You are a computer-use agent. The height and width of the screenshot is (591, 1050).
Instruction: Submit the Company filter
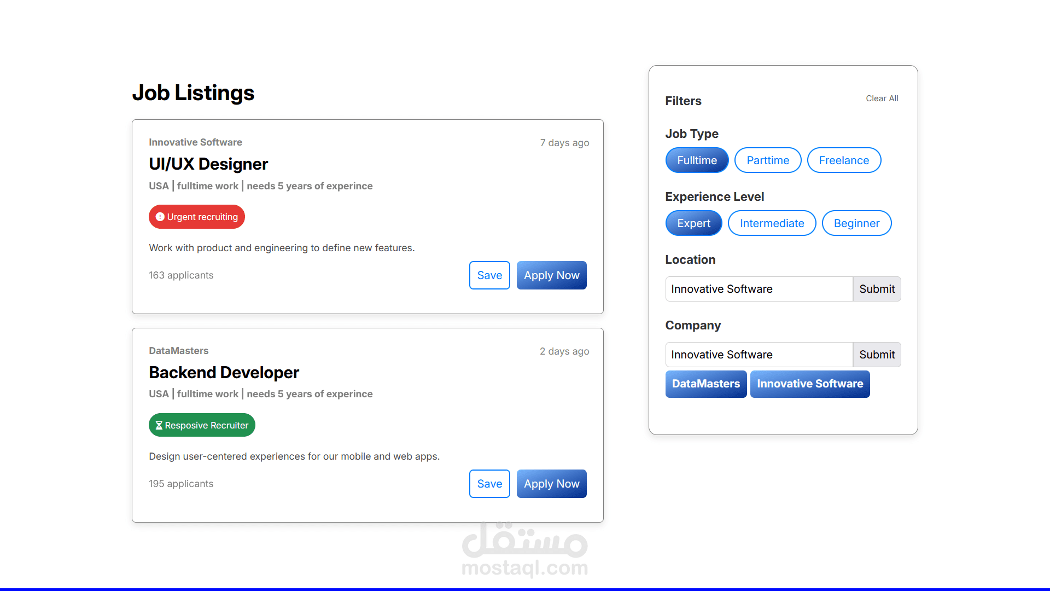(x=876, y=355)
